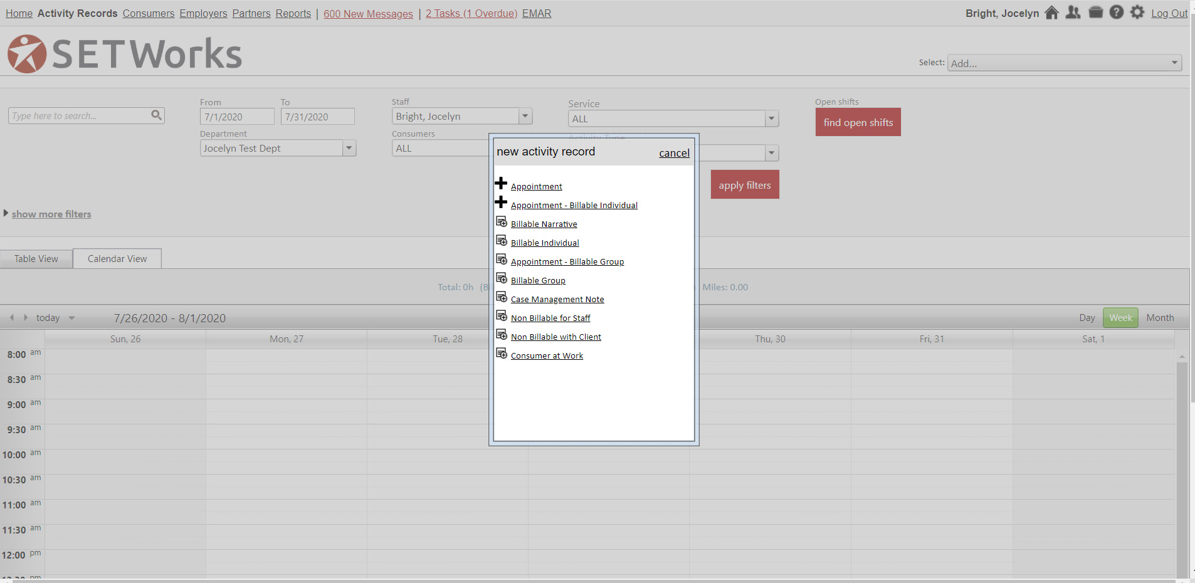Open the Consumers dropdown set to ALL
1195x583 pixels.
pos(440,148)
